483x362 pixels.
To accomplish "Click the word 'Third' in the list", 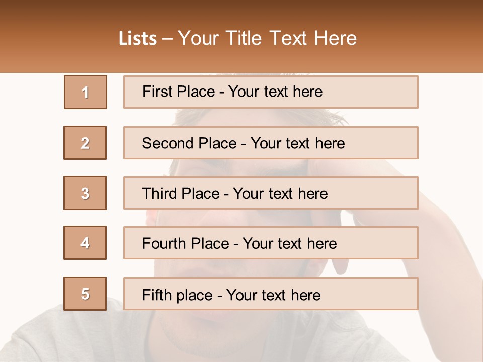I will point(159,194).
